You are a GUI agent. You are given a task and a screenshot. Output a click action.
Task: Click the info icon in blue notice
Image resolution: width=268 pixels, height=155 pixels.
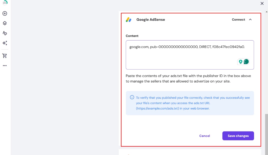[132, 97]
